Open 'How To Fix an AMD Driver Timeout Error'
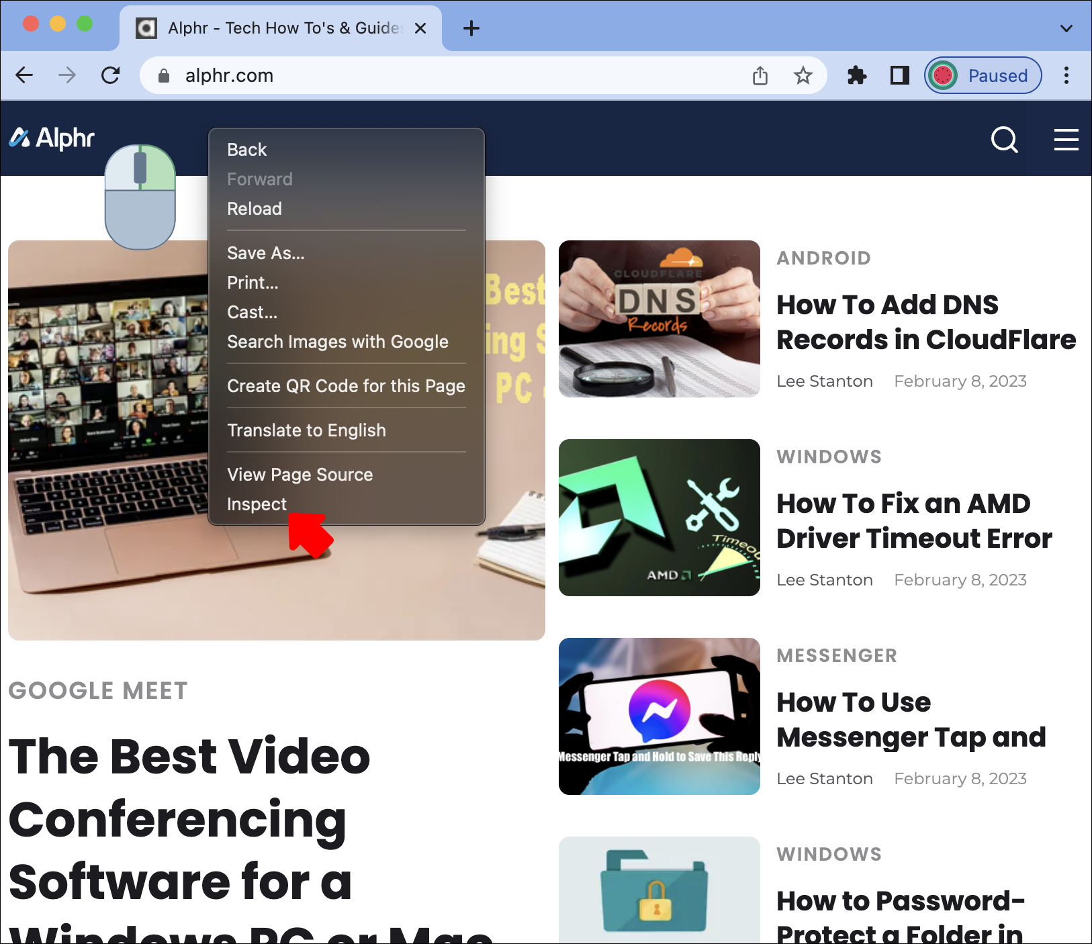Image resolution: width=1092 pixels, height=944 pixels. 914,521
